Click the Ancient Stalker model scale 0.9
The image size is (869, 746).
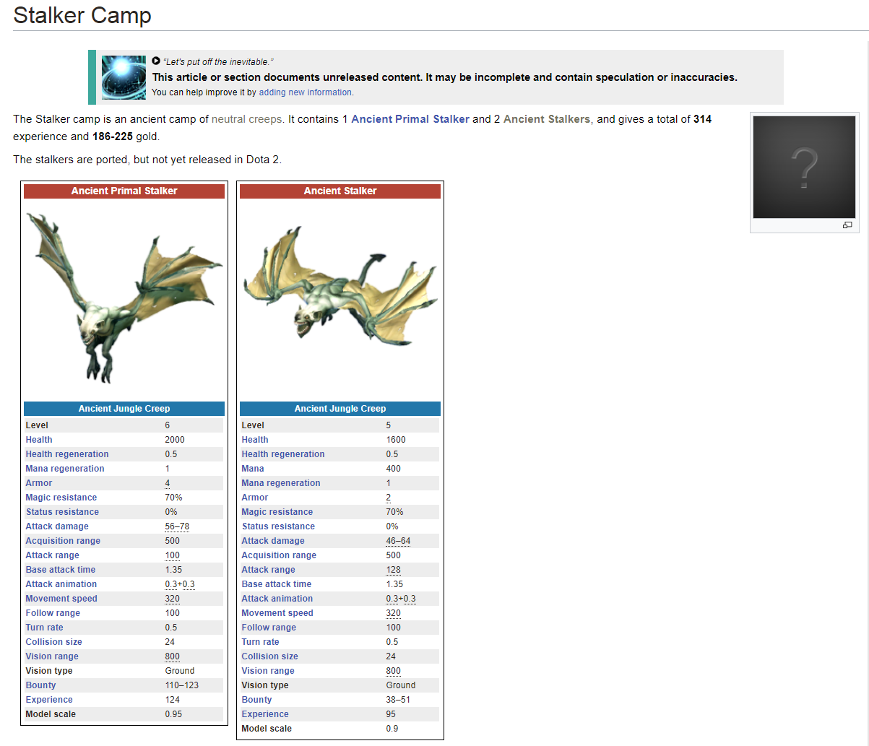click(x=392, y=729)
